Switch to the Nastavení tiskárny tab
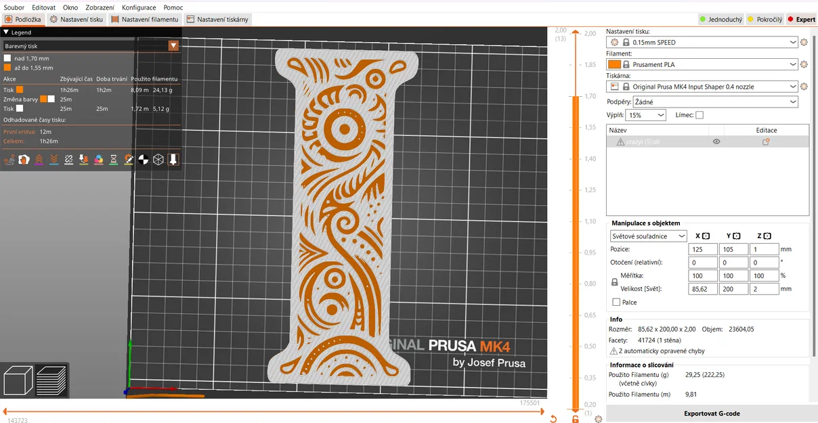The height and width of the screenshot is (423, 818). [217, 20]
